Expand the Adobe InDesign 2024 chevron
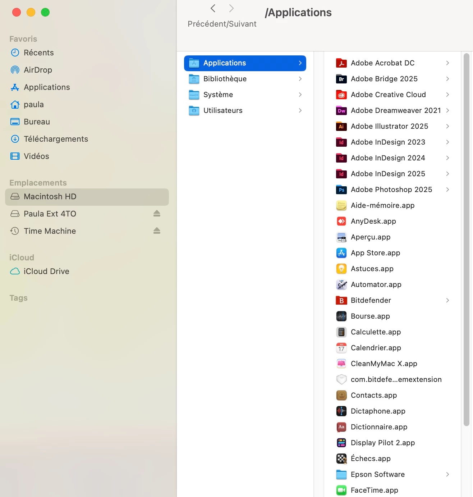The height and width of the screenshot is (497, 473). (447, 158)
